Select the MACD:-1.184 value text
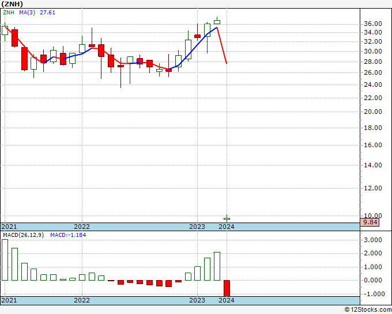392x314 pixels. 68,235
